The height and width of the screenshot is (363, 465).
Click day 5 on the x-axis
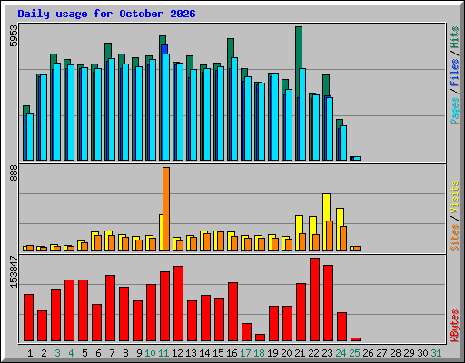(x=84, y=353)
